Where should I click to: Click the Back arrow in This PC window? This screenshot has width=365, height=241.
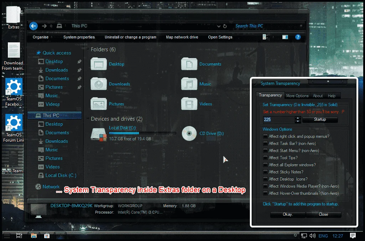point(34,26)
